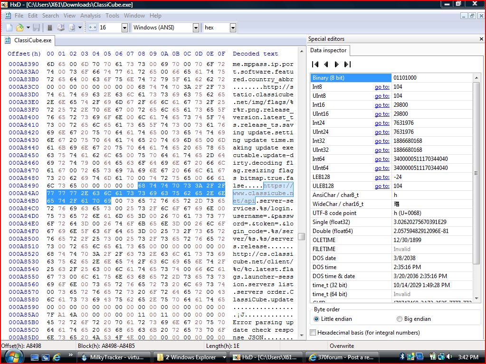
Task: Click the New file toolbar icon
Action: point(10,28)
